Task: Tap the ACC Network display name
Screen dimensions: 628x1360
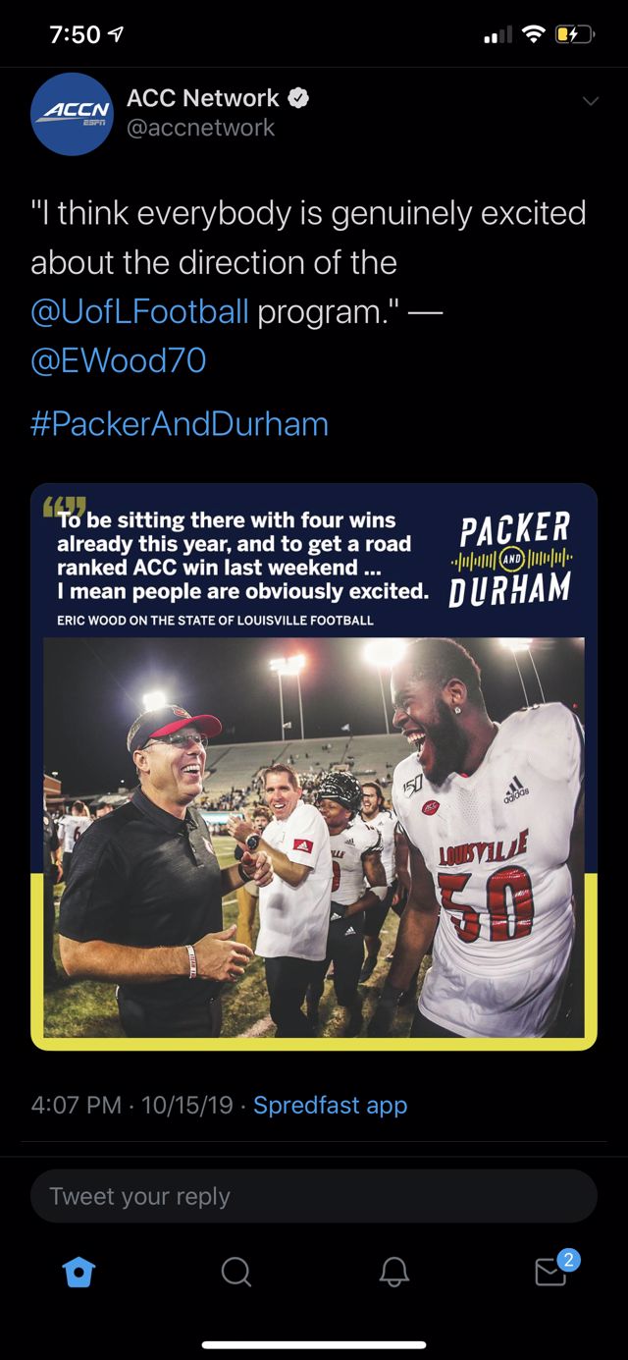Action: 203,98
